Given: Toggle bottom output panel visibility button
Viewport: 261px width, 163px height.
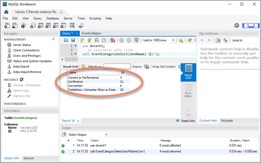Looking at the screenshot, I should point(251,25).
